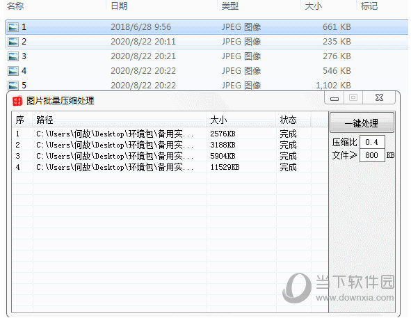This screenshot has width=411, height=318.
Task: Click the 1,102 KB size value
Action: [x=333, y=86]
